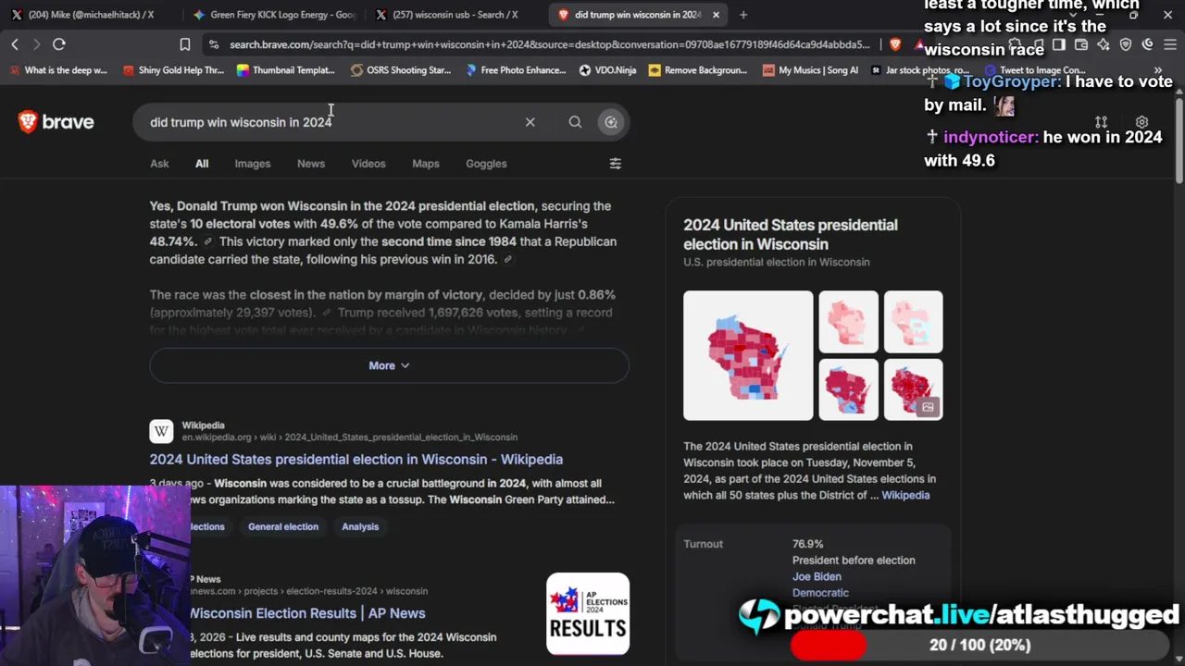Open the AI answer icon beside search

tap(611, 122)
